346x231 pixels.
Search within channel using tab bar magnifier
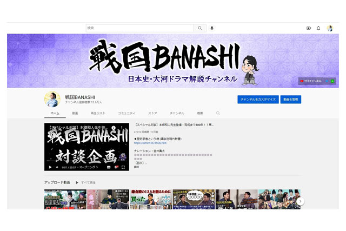[x=218, y=113]
